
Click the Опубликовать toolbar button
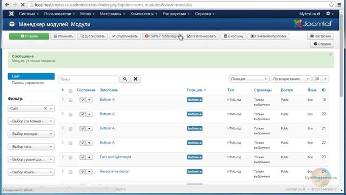pos(125,36)
